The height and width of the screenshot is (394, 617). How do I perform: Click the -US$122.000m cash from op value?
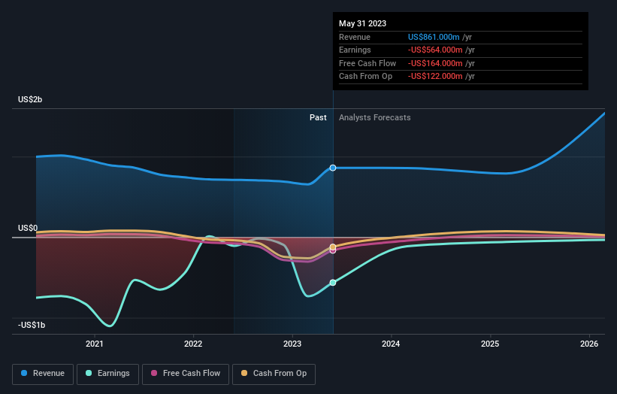(435, 77)
